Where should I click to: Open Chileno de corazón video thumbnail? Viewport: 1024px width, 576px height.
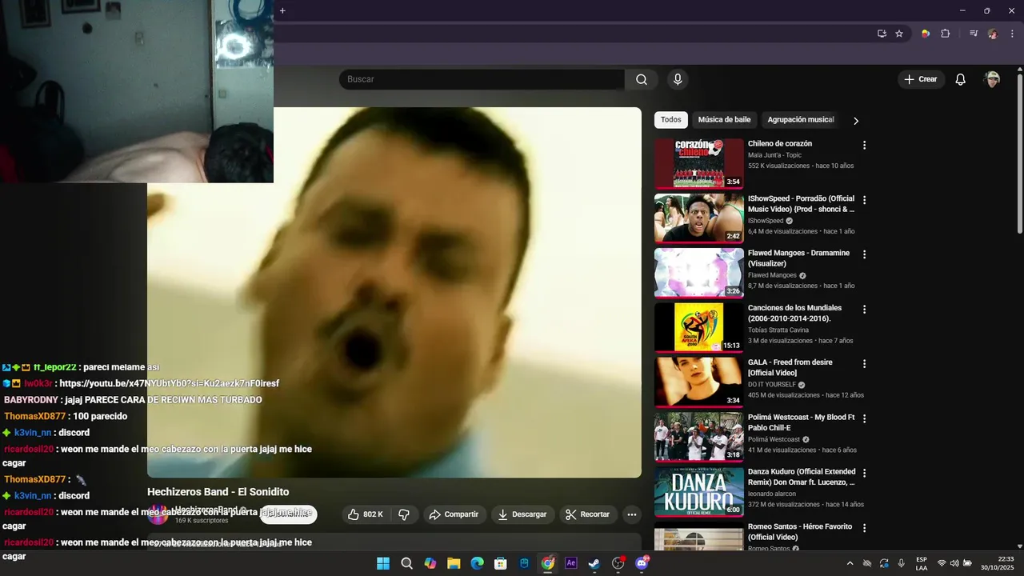tap(699, 164)
